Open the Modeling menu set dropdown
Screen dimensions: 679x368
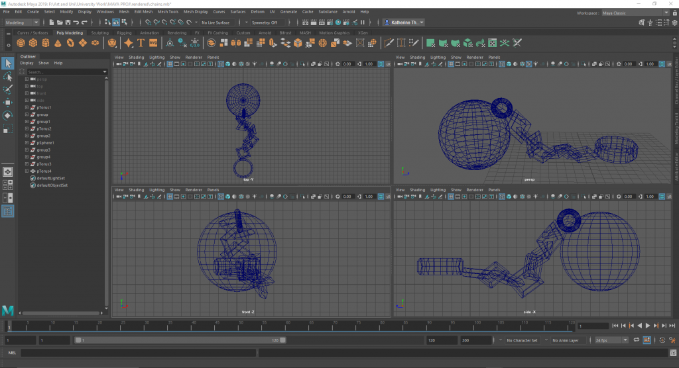pyautogui.click(x=21, y=23)
